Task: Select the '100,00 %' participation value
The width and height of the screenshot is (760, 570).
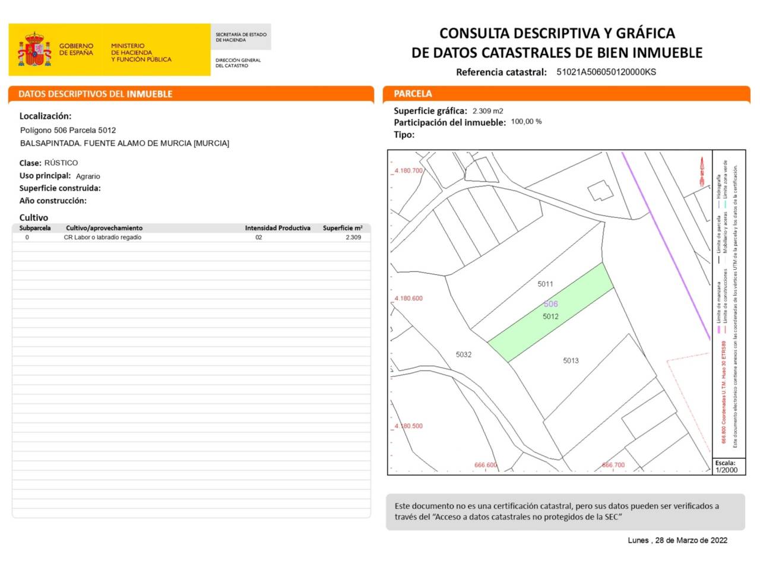Action: (x=526, y=122)
